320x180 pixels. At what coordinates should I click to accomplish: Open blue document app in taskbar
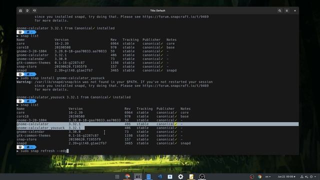[148, 176]
